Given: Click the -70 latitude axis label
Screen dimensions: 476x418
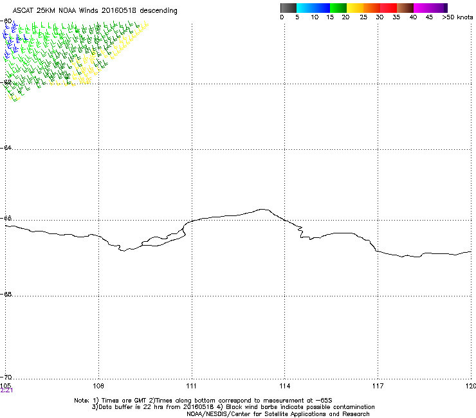Looking at the screenshot, I should click(x=6, y=377).
